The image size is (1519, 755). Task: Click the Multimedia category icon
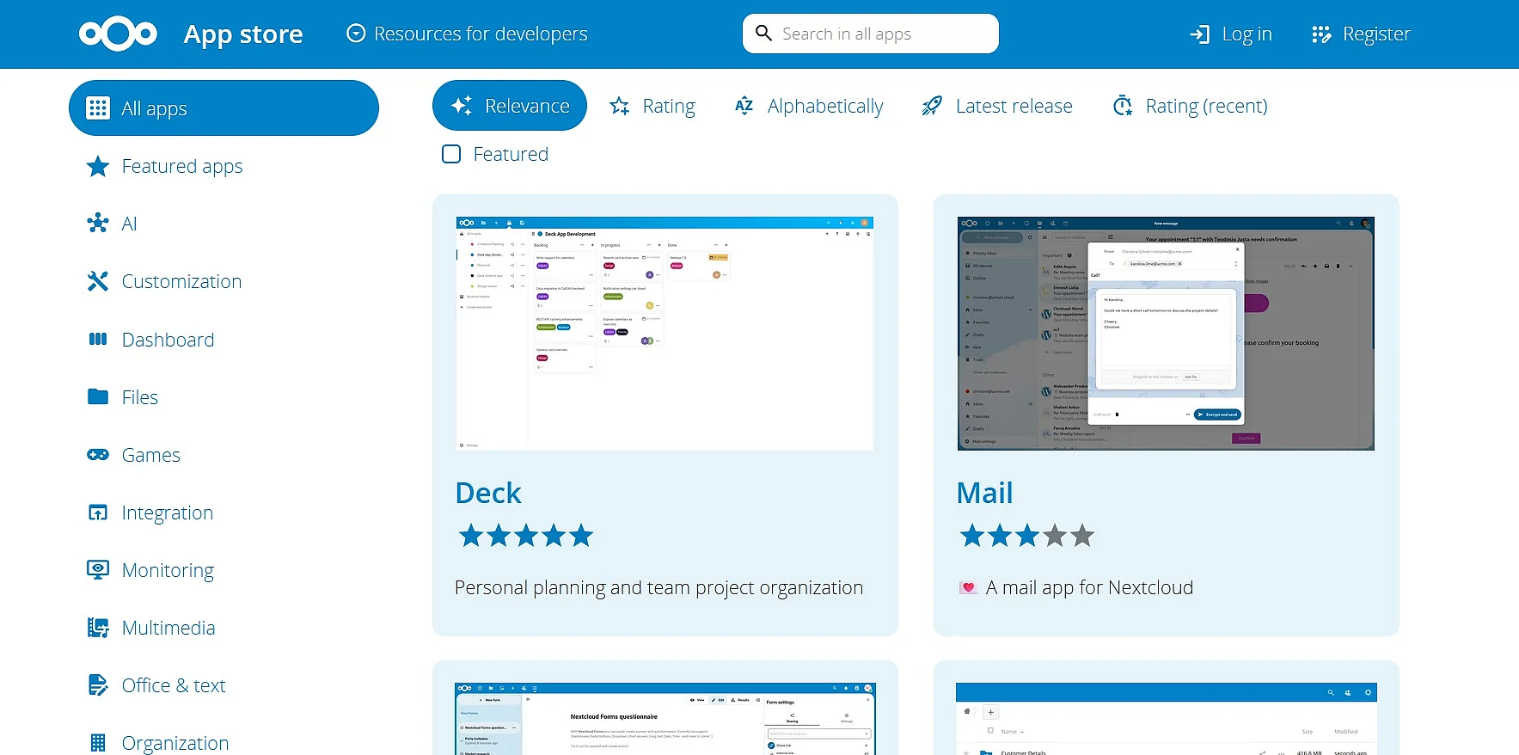click(x=98, y=628)
